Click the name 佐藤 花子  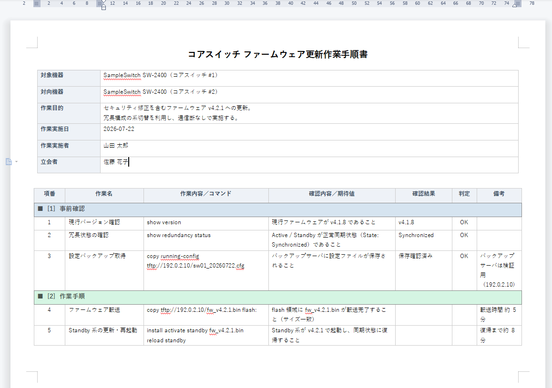(x=116, y=162)
